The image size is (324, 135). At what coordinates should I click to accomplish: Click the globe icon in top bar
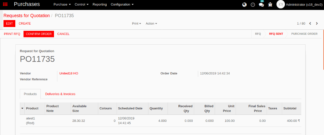(245, 4)
